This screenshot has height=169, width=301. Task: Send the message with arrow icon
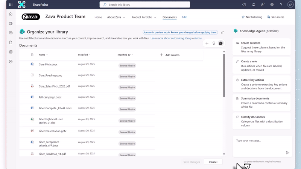click(287, 153)
